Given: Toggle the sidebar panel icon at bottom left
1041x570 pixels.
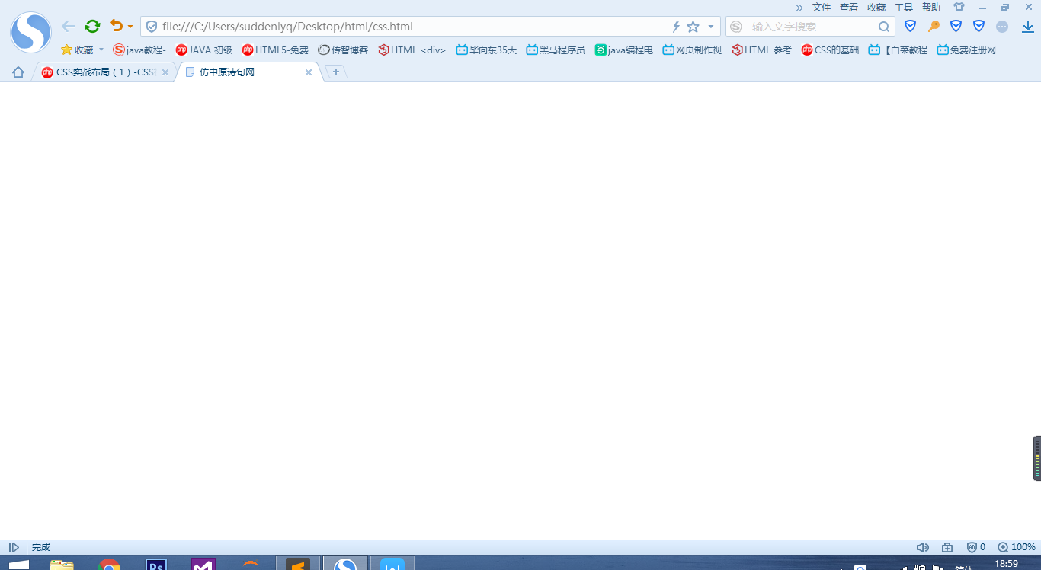Looking at the screenshot, I should tap(14, 547).
